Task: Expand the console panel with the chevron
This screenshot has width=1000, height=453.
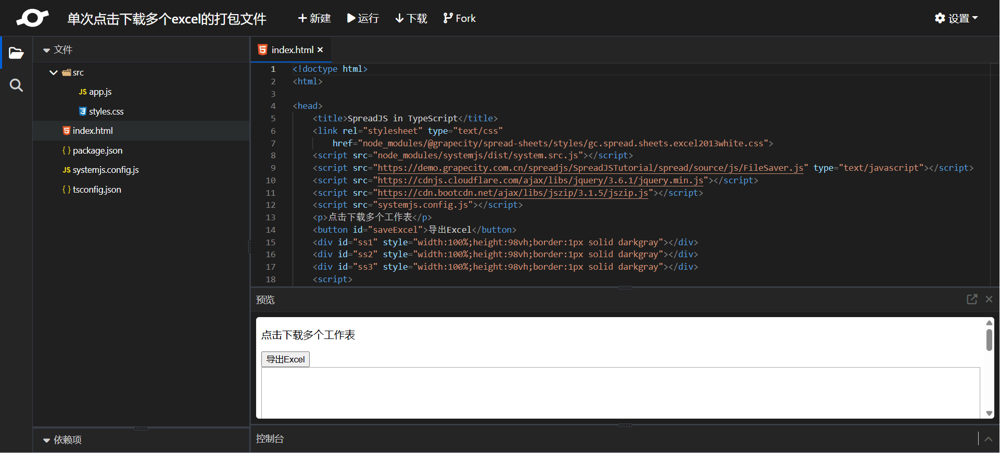Action: (x=988, y=439)
